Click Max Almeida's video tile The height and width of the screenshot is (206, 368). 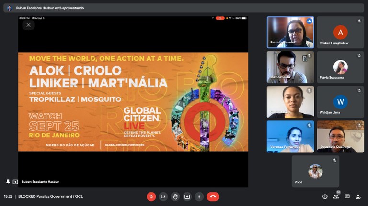290,67
